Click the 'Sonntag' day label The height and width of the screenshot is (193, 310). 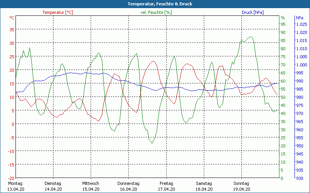(241, 183)
